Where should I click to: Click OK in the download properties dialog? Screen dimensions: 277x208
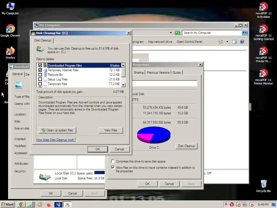coord(51,193)
